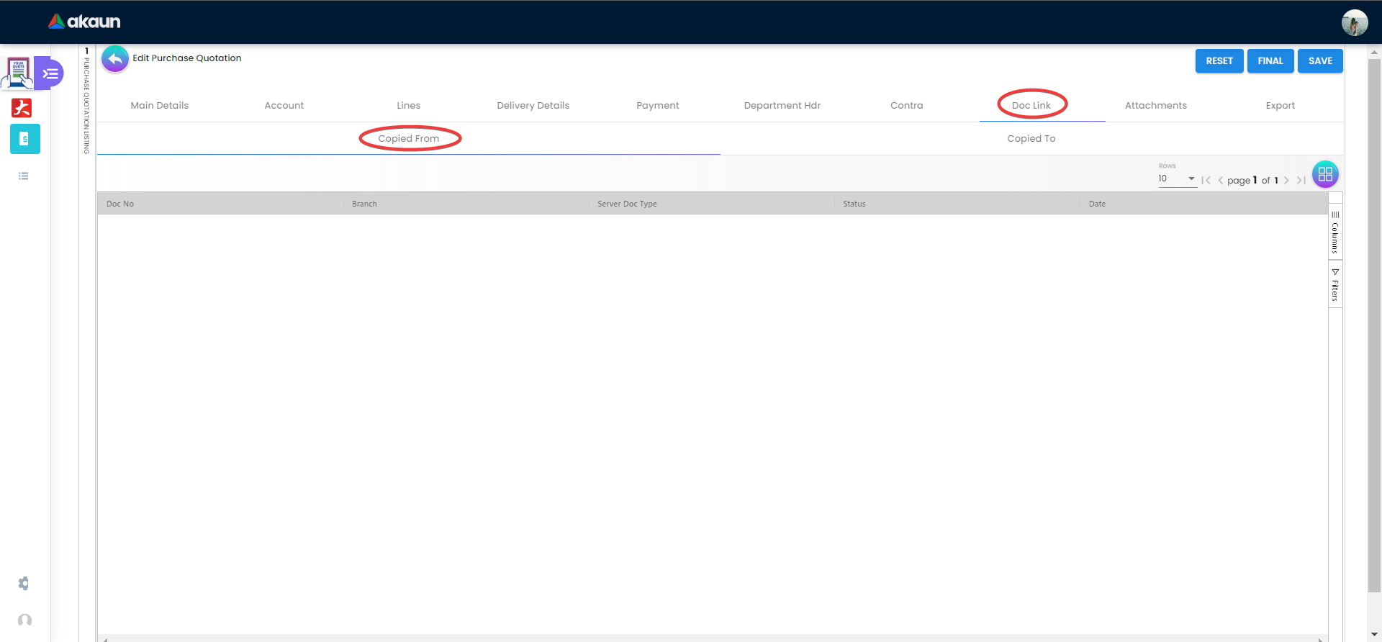Select the Copied To sub-tab

pos(1031,138)
